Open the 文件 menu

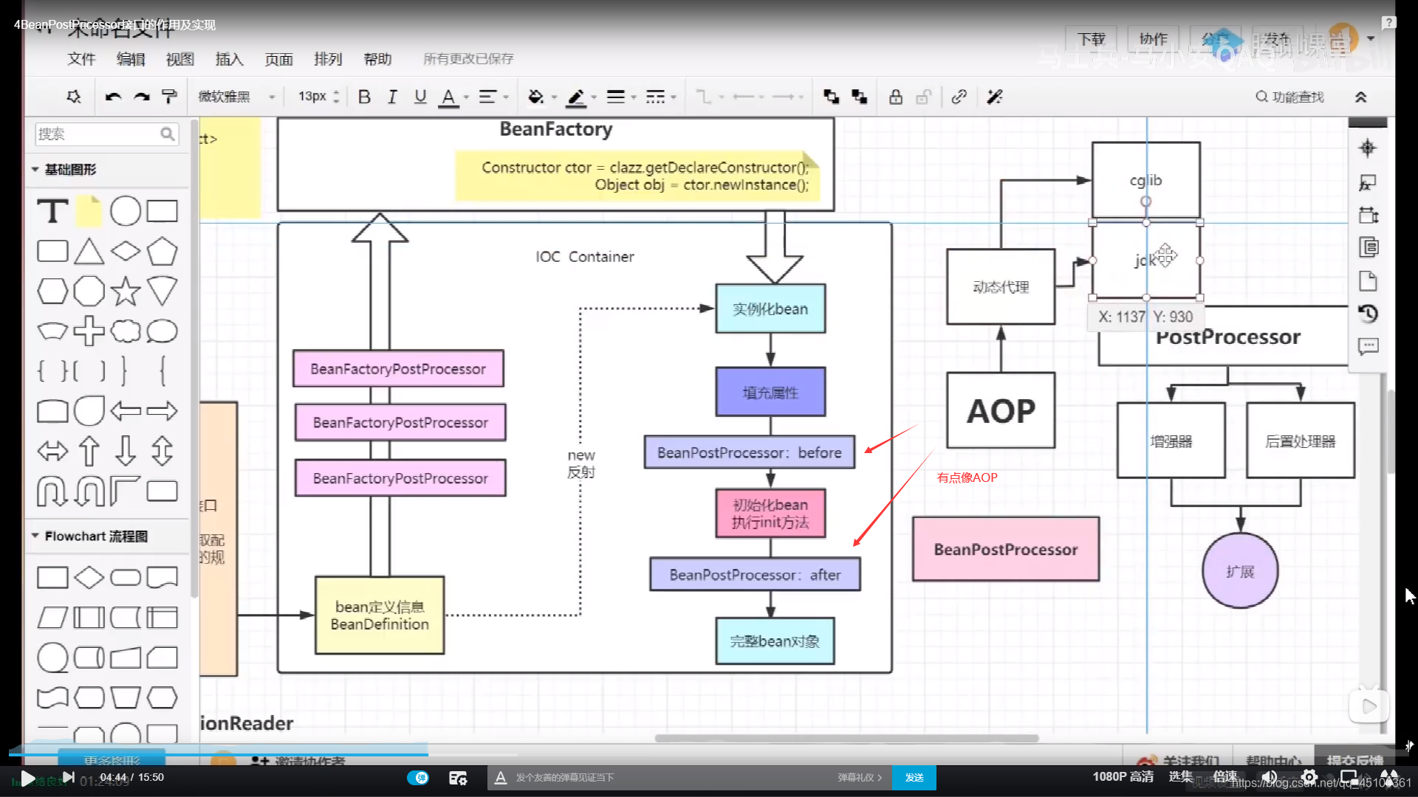click(x=81, y=59)
